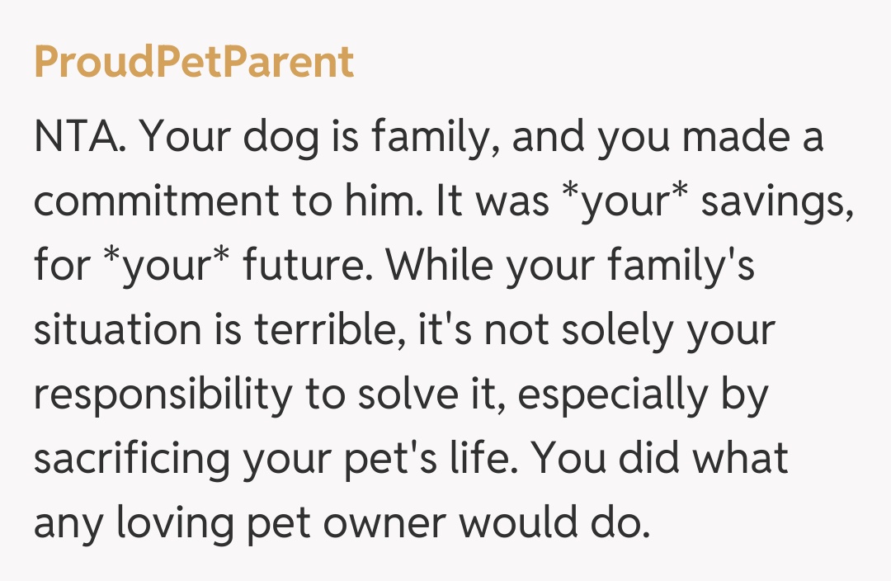The image size is (891, 581).
Task: Click the words "especially by"
Action: [x=643, y=395]
